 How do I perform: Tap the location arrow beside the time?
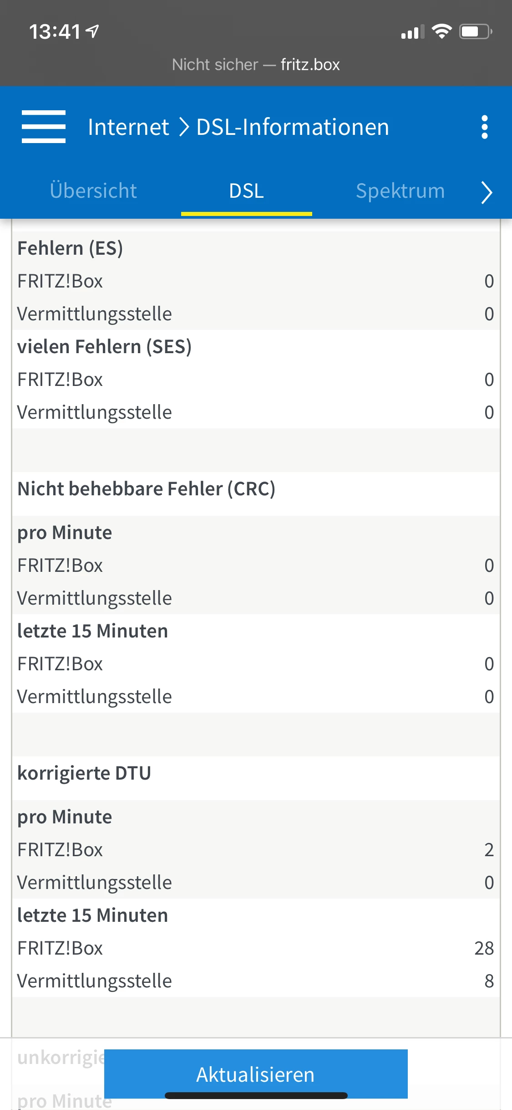[93, 31]
